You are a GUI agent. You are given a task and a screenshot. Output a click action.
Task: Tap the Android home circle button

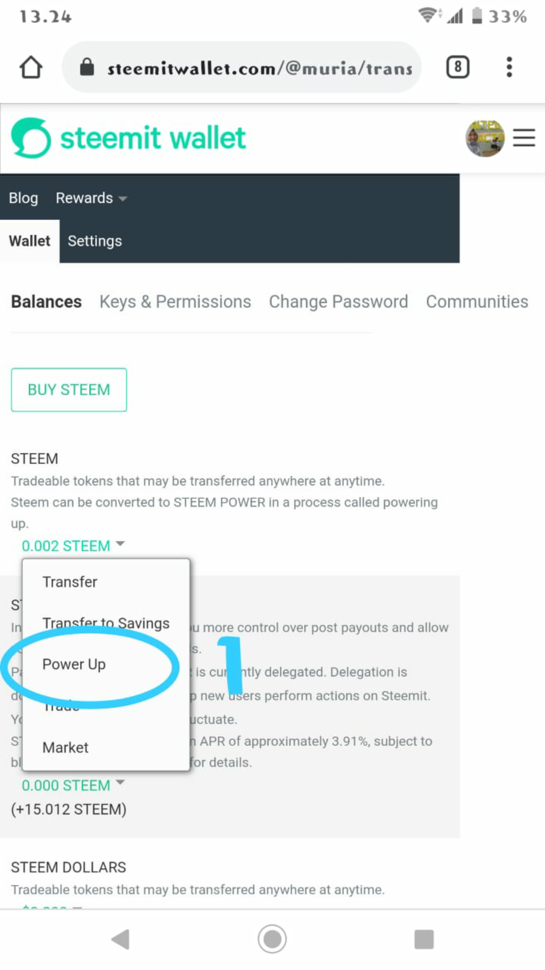coord(272,939)
